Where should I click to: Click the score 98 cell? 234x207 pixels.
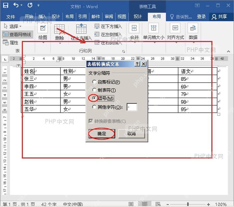pos(197,102)
